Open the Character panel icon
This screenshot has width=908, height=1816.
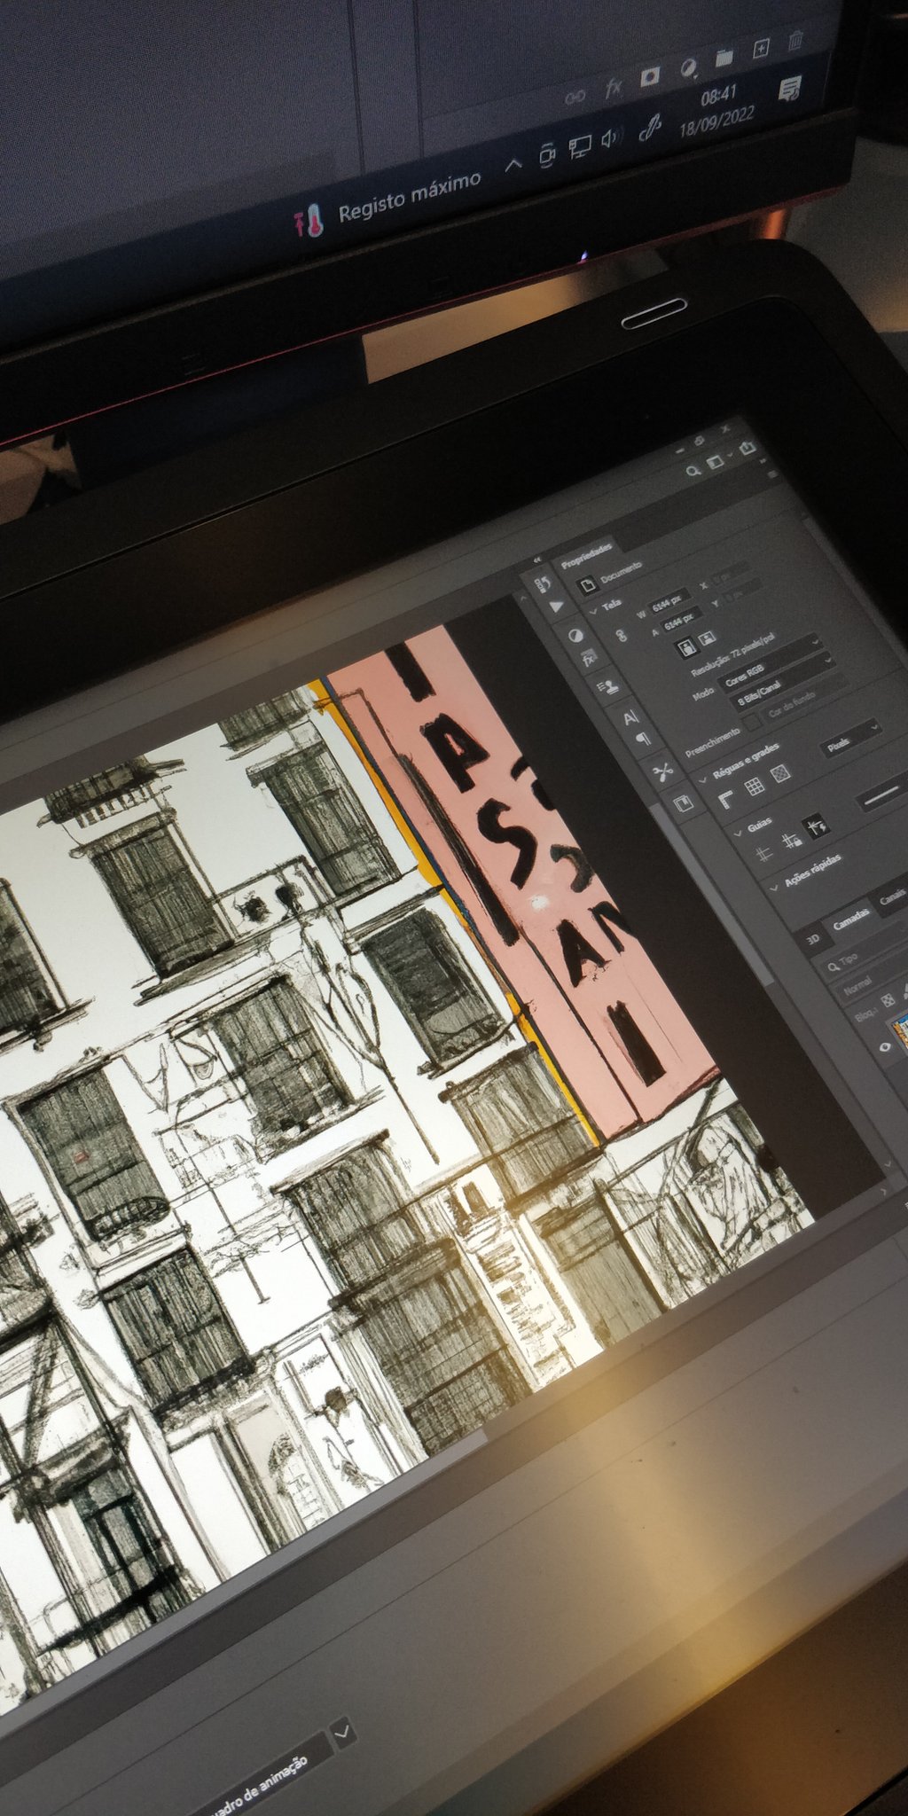coord(630,717)
